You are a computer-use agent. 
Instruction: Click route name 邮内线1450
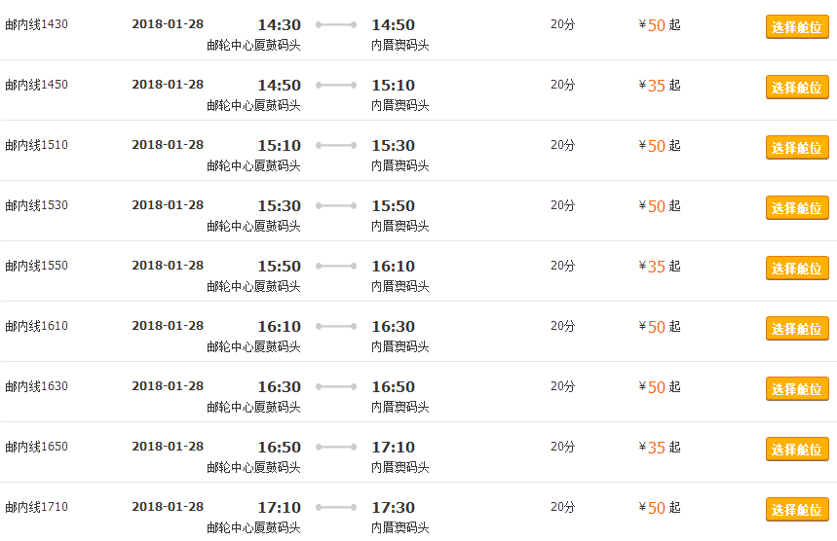point(36,85)
